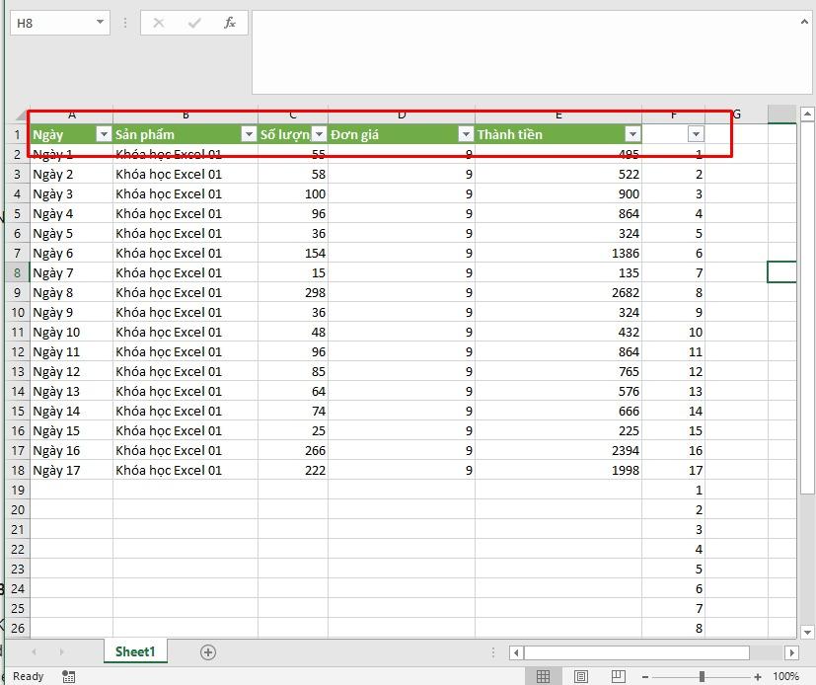Click the Insert Function (fx) icon
Viewport: 816px width, 685px height.
point(232,23)
